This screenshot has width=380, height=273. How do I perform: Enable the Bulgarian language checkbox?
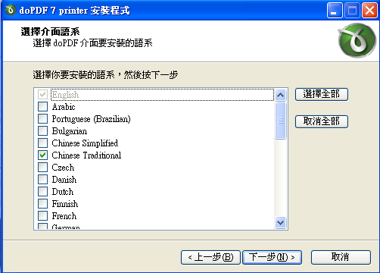click(x=42, y=131)
